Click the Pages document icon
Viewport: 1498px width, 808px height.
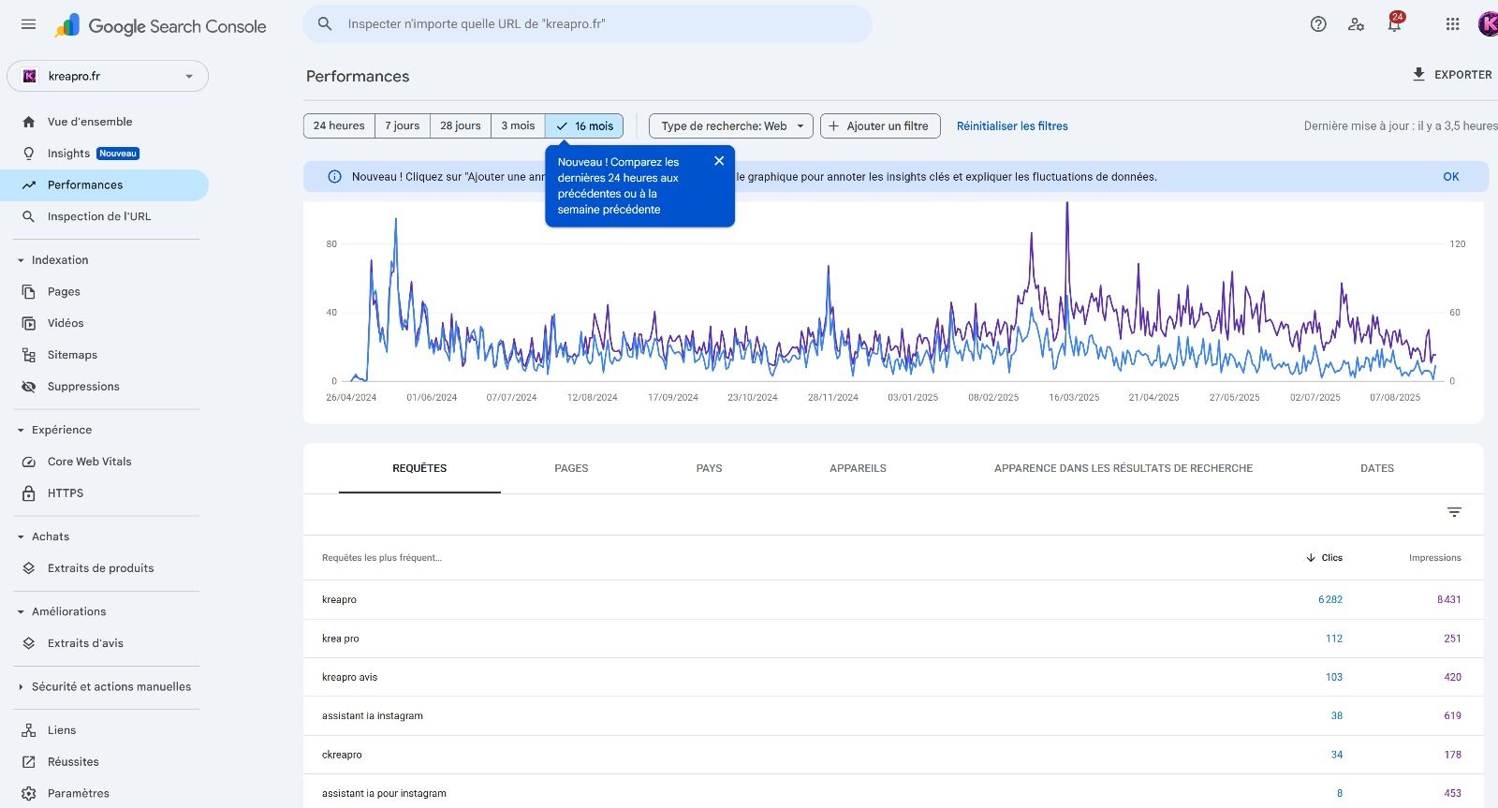[29, 291]
